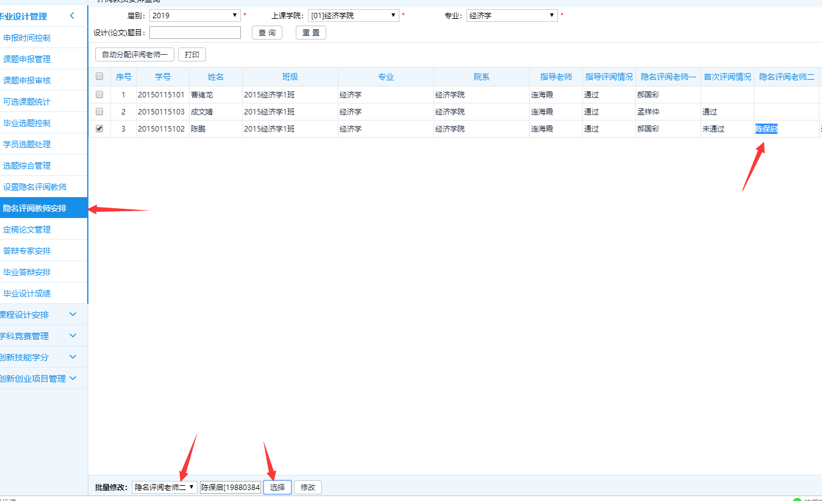Screen dimensions: 822x501
Task: Open the 上课学院 college dropdown
Action: tap(353, 16)
